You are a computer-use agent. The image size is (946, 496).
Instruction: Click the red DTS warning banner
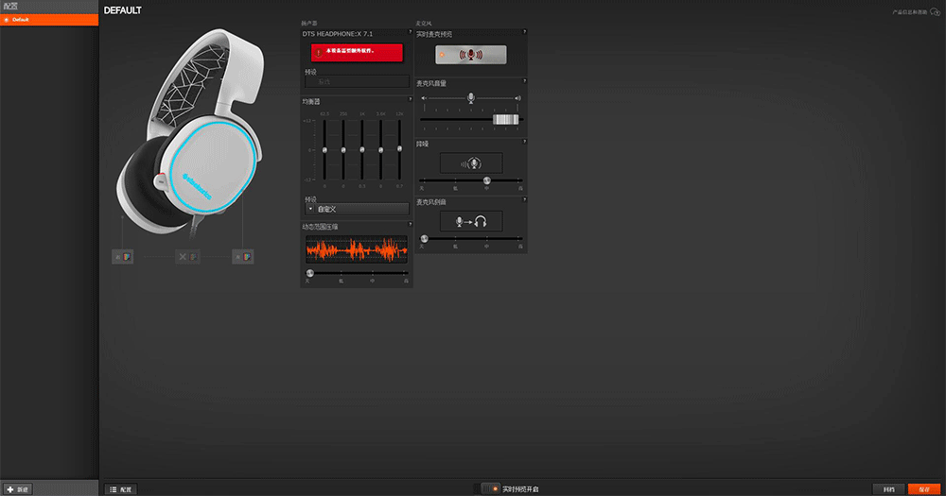point(357,52)
